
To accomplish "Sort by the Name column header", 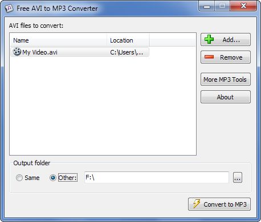I will [x=59, y=40].
